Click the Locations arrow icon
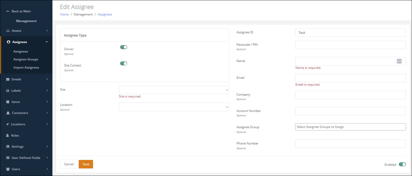Viewport: 412px width, 176px height. click(8, 124)
